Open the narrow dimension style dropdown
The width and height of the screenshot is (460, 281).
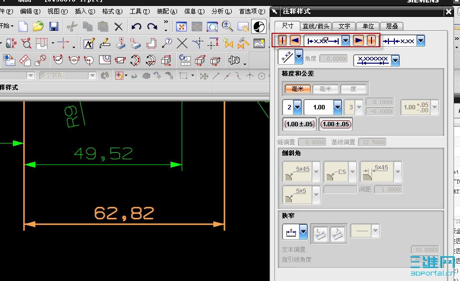pos(303,232)
